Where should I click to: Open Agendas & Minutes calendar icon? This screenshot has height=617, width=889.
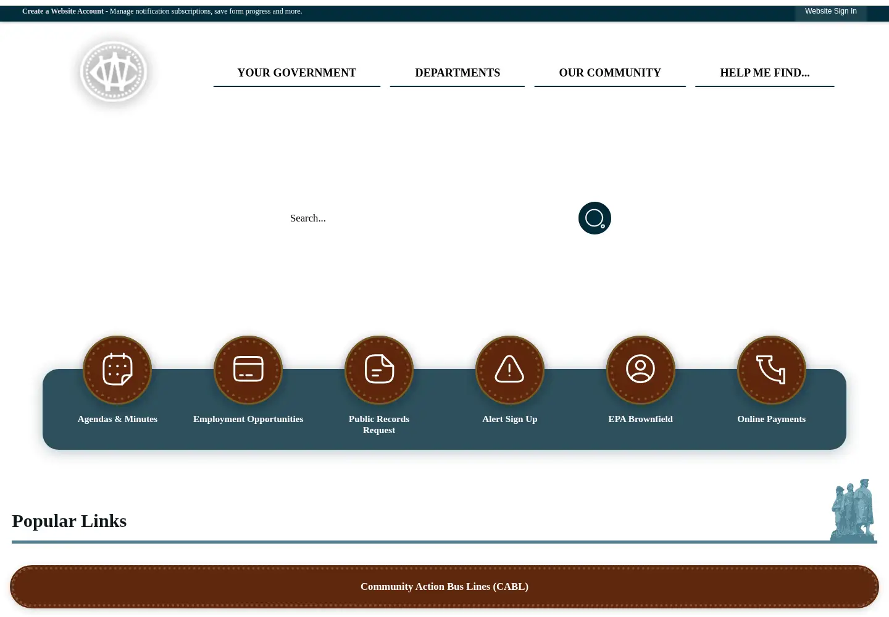pyautogui.click(x=117, y=370)
